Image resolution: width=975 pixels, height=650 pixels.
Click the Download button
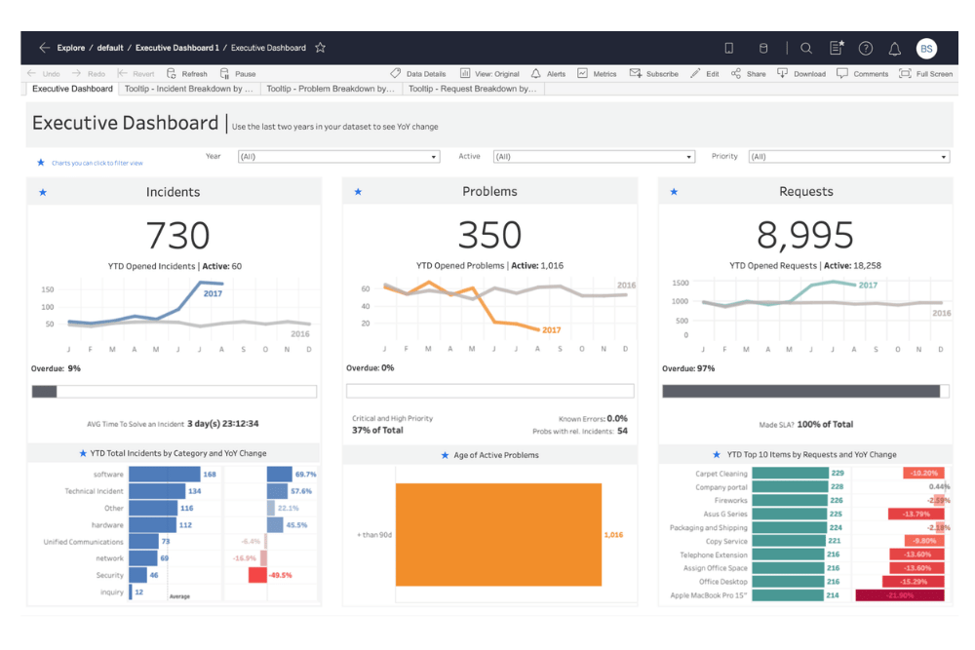point(801,74)
